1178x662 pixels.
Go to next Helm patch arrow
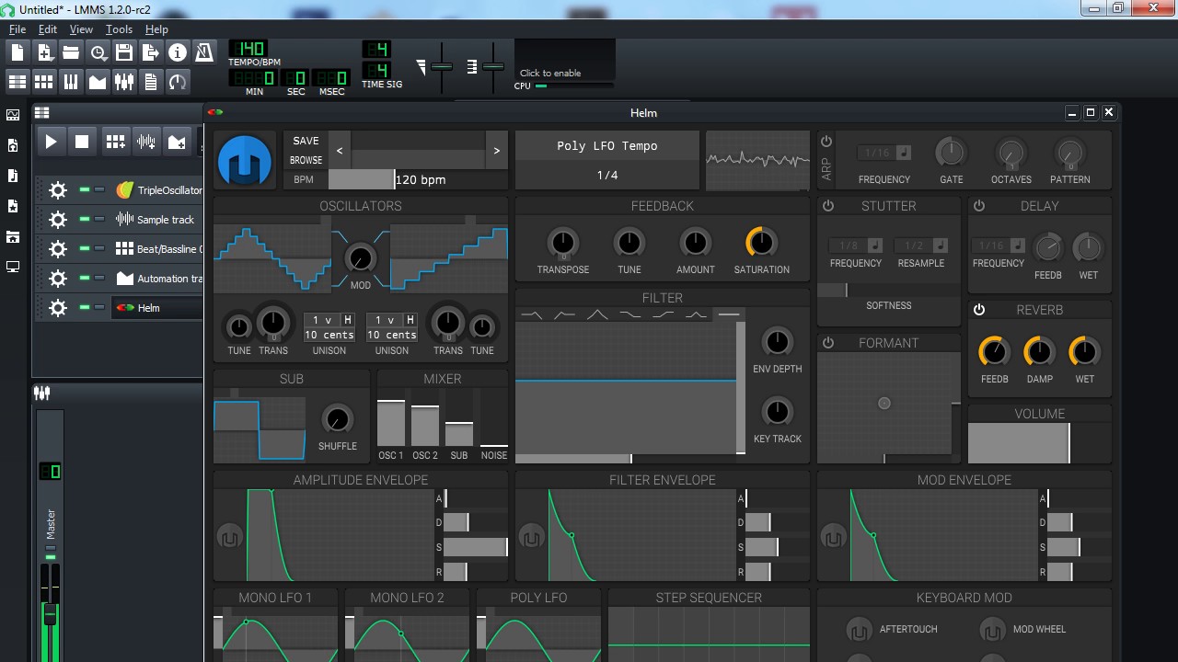pos(497,151)
